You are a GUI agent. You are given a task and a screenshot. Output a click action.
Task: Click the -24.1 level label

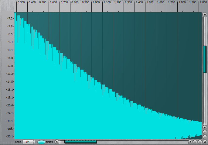[9, 113]
